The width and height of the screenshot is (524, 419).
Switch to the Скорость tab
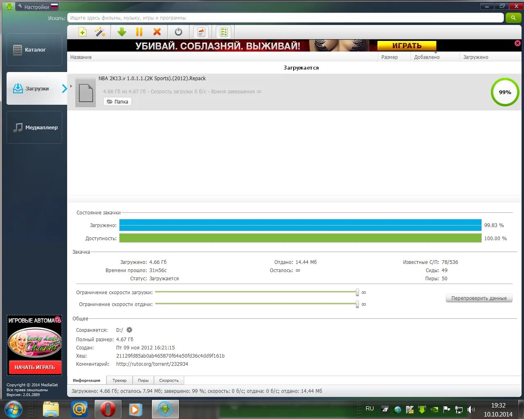(x=169, y=380)
